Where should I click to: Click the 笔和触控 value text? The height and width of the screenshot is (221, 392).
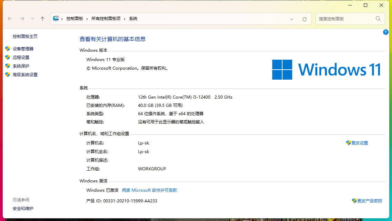click(x=171, y=122)
